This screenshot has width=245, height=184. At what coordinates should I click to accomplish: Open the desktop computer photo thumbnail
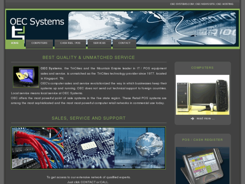coord(203,95)
